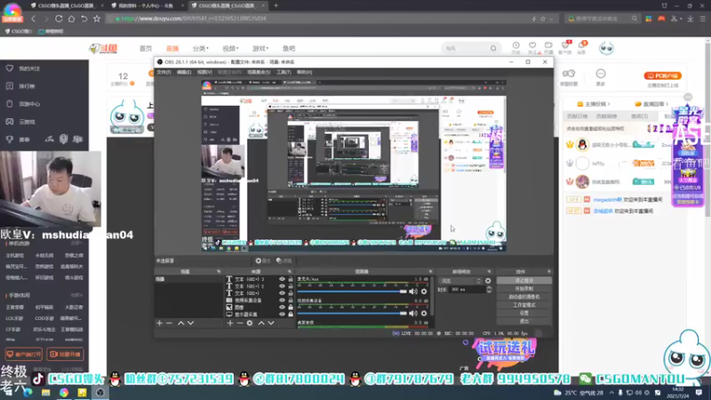The width and height of the screenshot is (711, 400).
Task: Toggle lock on 文本 (GDI+) 3 source
Action: click(291, 279)
